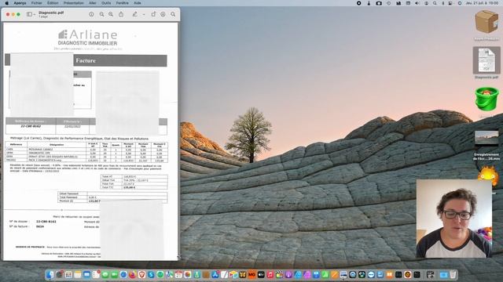Open FaceTime from the Dock
This screenshot has width=503, height=282.
[x=115, y=275]
